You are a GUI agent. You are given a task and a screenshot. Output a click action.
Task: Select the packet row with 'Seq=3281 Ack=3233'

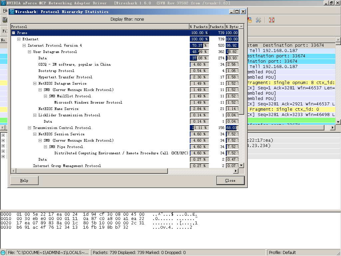point(291,115)
